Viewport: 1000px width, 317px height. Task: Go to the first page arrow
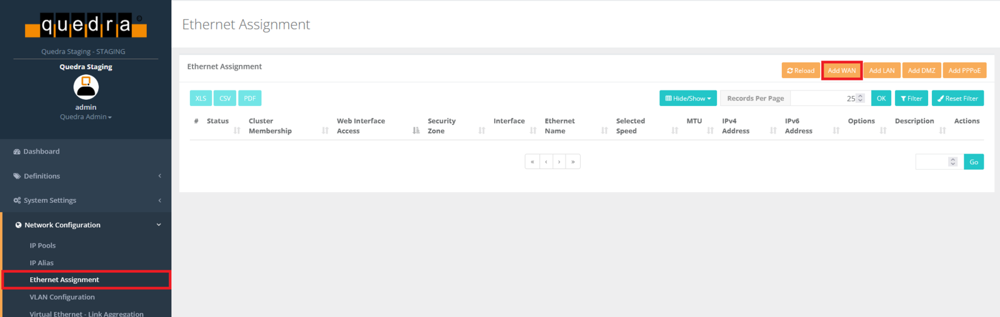[532, 162]
